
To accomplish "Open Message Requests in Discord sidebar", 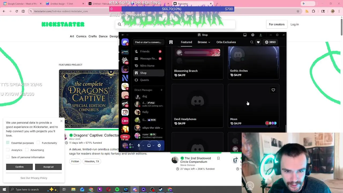I will (148, 58).
